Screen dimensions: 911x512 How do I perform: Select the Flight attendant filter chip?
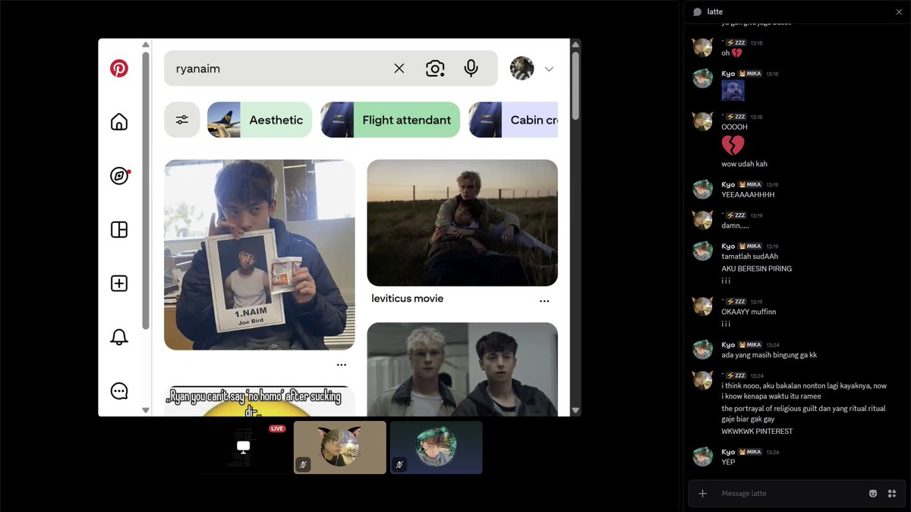pos(390,120)
